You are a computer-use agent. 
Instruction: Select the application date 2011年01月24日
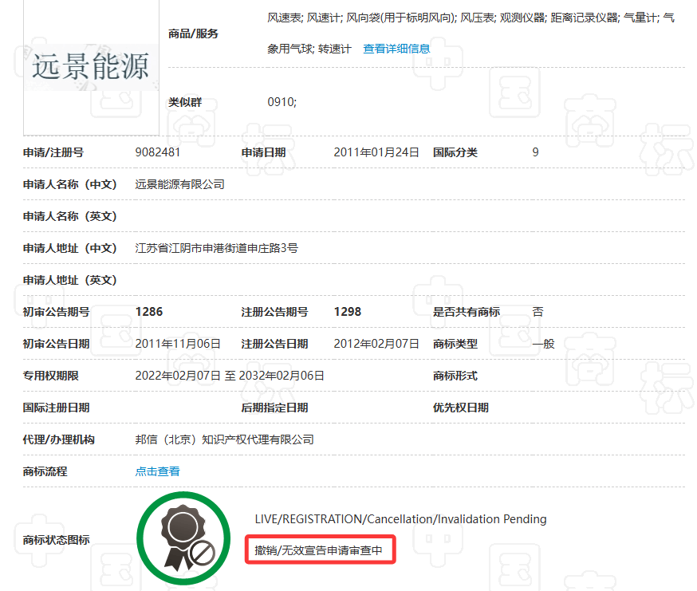tap(376, 152)
